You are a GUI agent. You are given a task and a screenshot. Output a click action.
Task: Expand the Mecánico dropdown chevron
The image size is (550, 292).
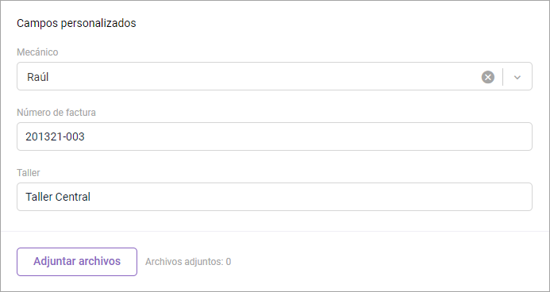(517, 77)
